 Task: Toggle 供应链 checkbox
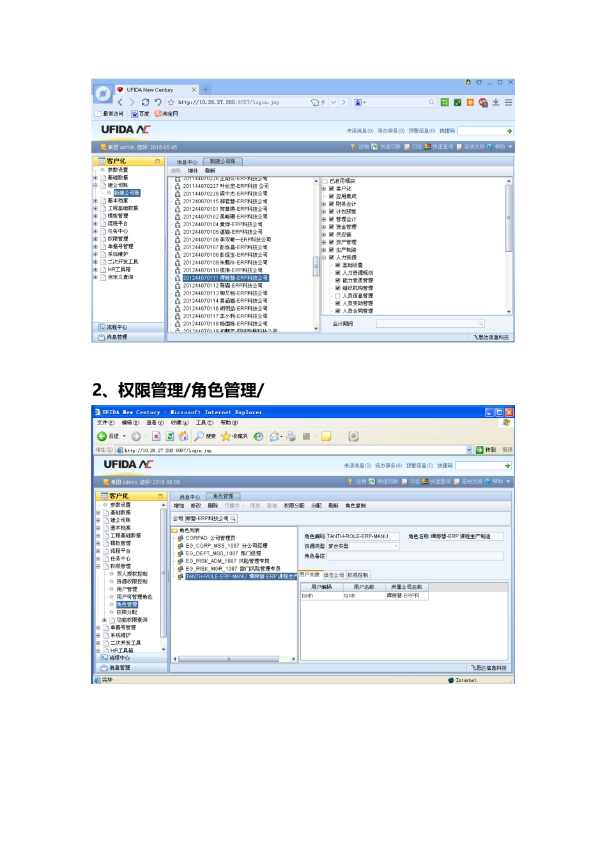coord(332,235)
